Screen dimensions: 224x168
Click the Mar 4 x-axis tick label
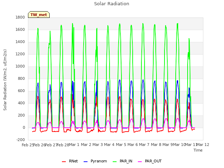pyautogui.click(x=109, y=145)
